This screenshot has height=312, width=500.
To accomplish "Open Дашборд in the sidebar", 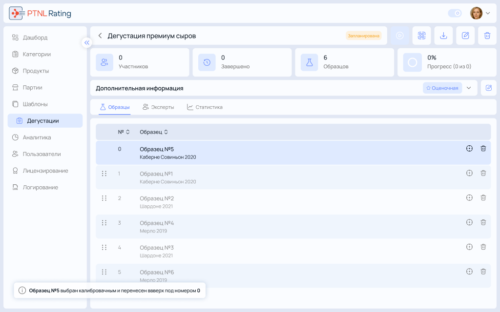I will coord(45,38).
